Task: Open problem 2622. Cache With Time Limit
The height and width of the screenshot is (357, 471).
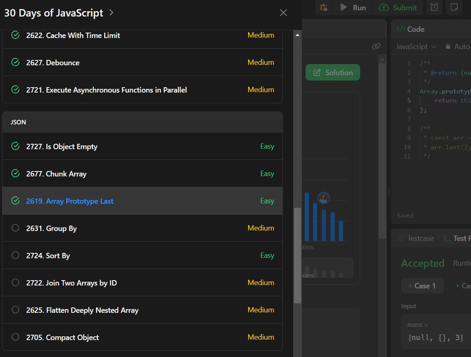Action: pos(142,35)
